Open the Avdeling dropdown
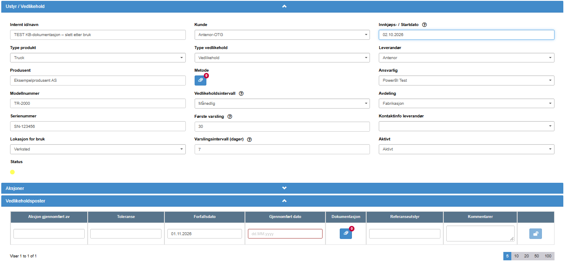 [x=466, y=103]
